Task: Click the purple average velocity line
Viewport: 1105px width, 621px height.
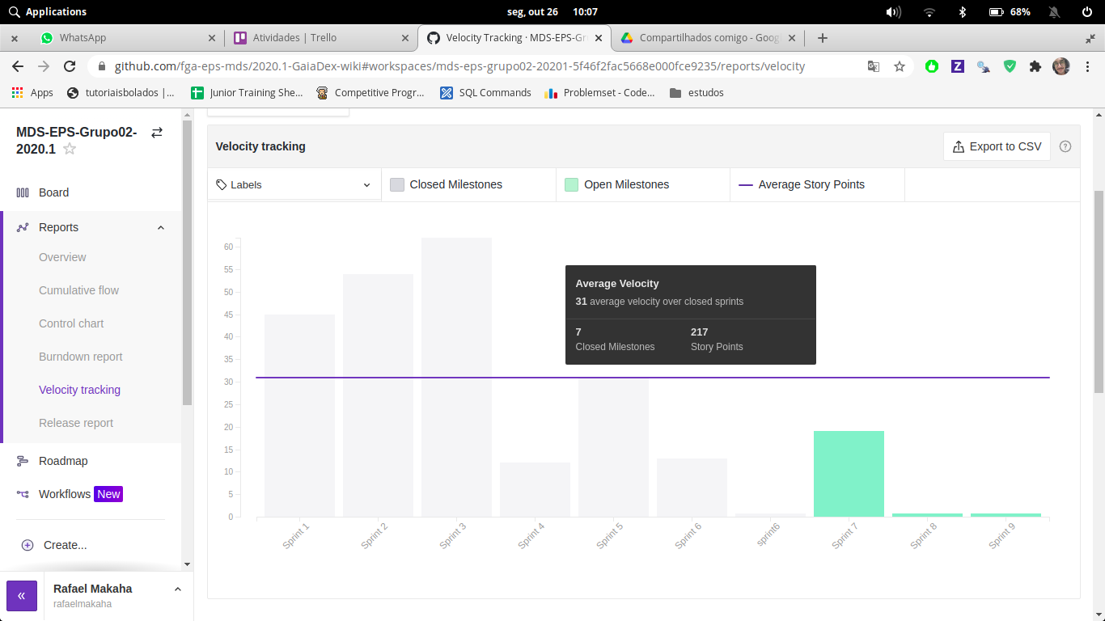Action: click(x=652, y=378)
